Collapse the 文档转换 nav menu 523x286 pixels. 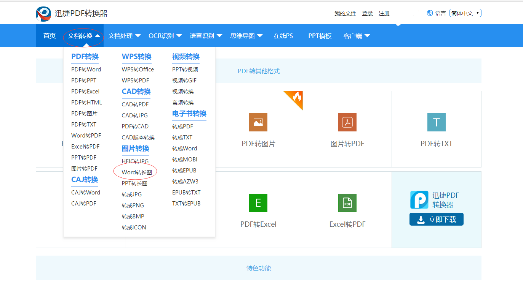pos(84,36)
